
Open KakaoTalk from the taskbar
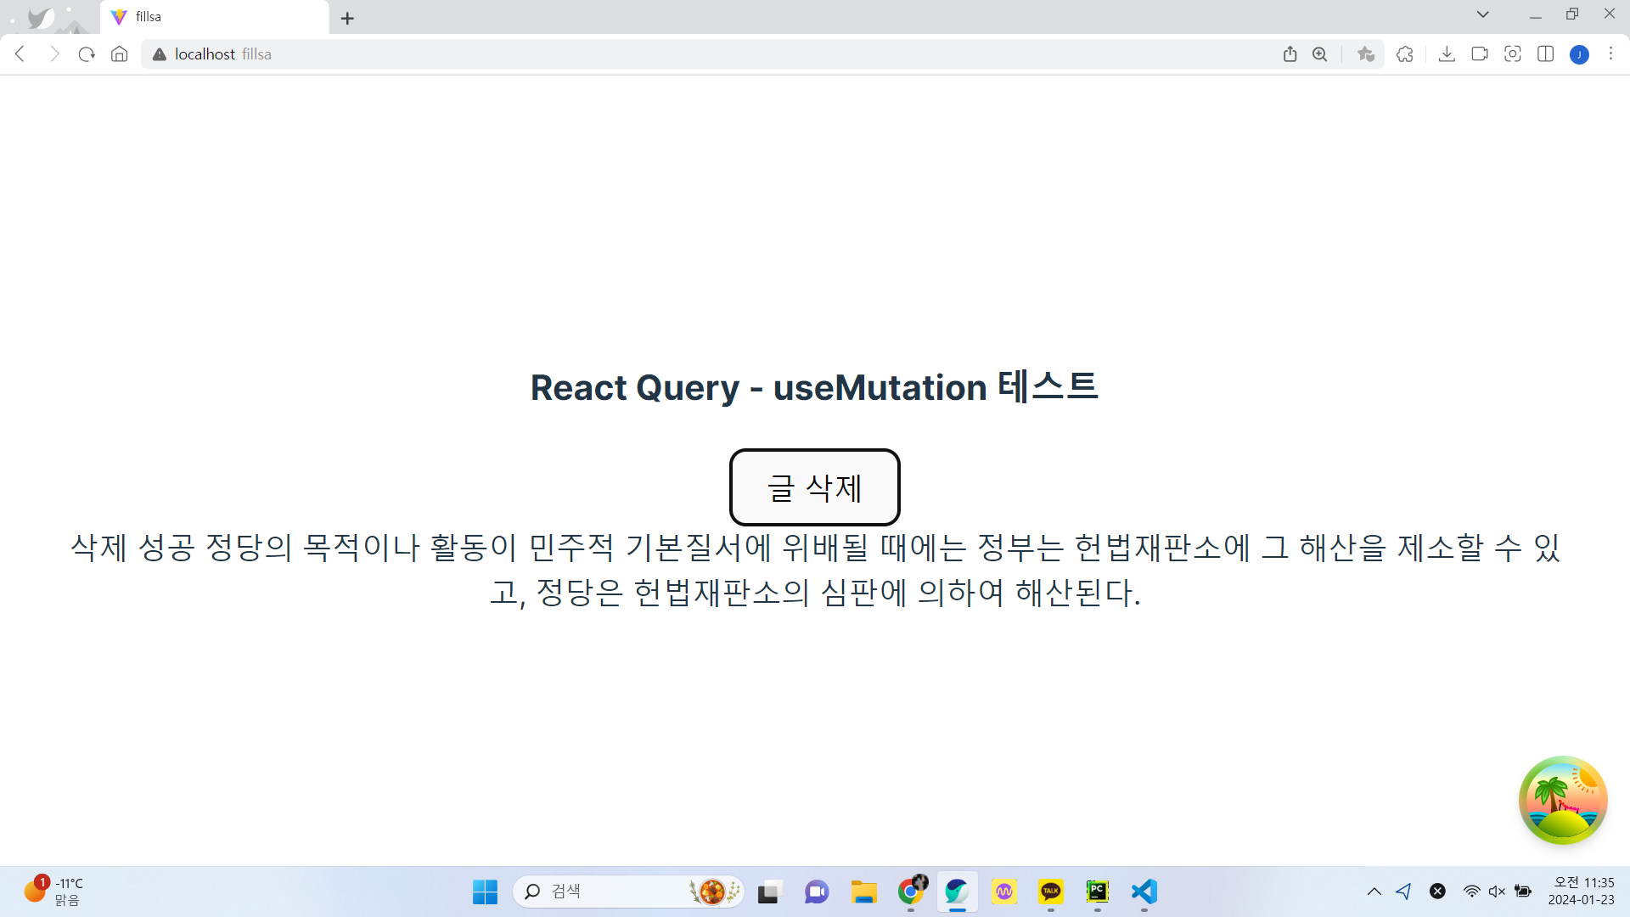click(1051, 892)
